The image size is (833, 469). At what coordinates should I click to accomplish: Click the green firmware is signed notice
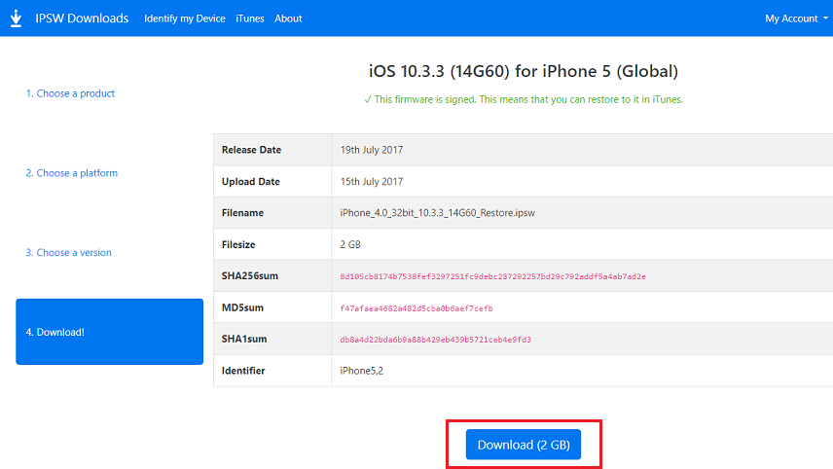coord(524,99)
